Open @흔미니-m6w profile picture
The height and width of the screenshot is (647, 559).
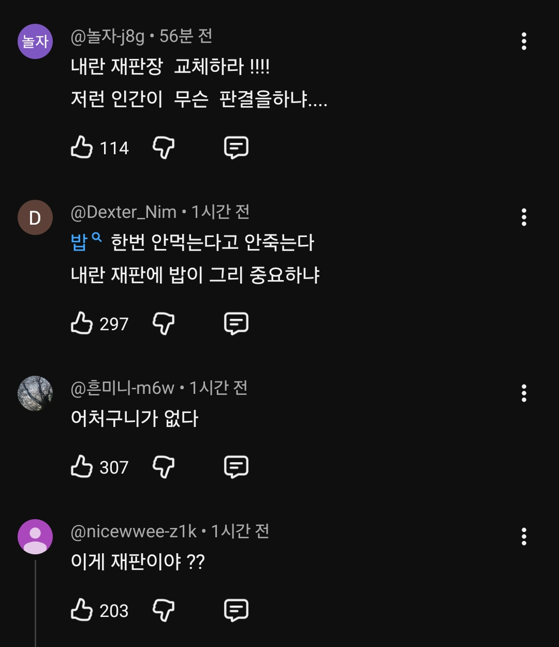35,393
